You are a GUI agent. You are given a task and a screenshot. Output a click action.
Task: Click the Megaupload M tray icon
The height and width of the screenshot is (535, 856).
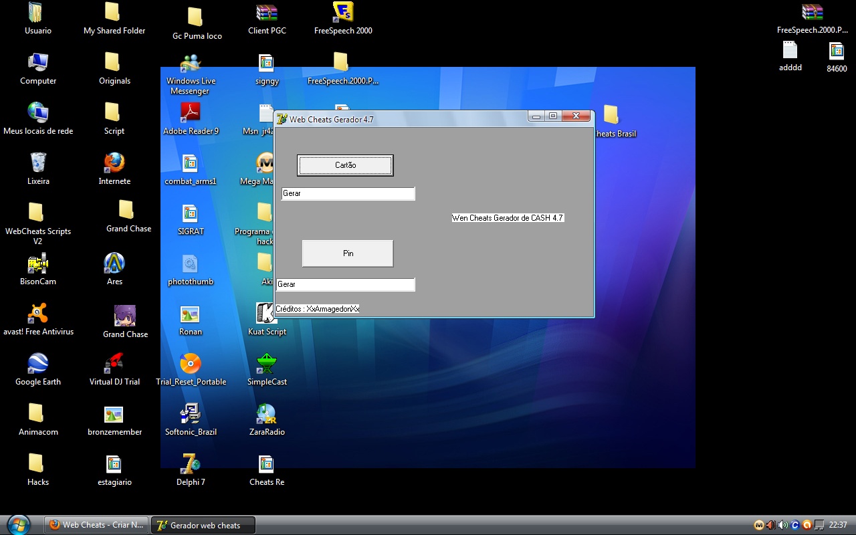759,525
